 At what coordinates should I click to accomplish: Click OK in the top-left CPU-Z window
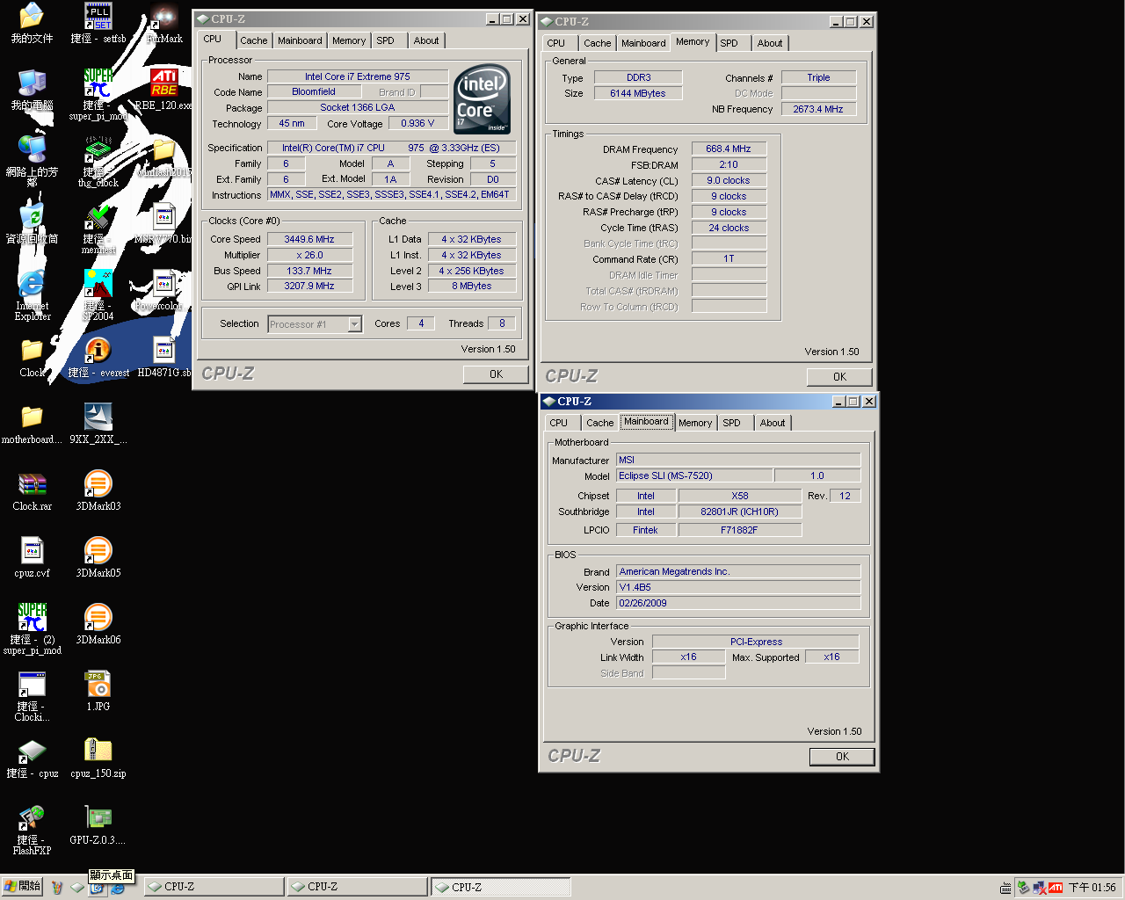tap(497, 374)
